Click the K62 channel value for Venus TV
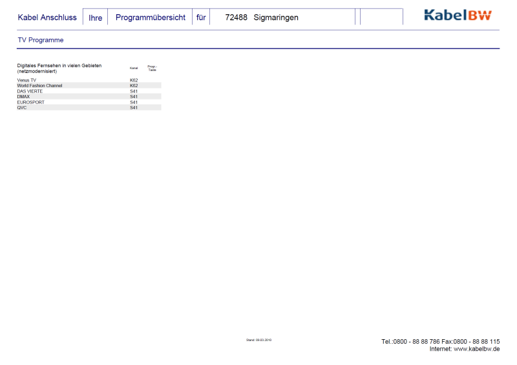This screenshot has height=365, width=517. pyautogui.click(x=134, y=80)
